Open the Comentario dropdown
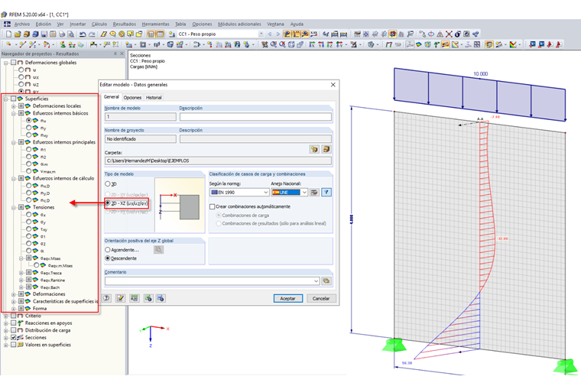 316,281
